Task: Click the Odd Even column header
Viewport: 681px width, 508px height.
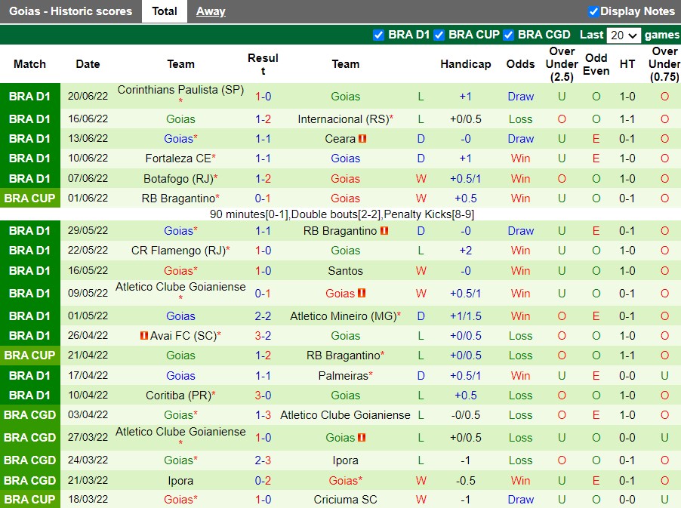Action: (x=596, y=64)
